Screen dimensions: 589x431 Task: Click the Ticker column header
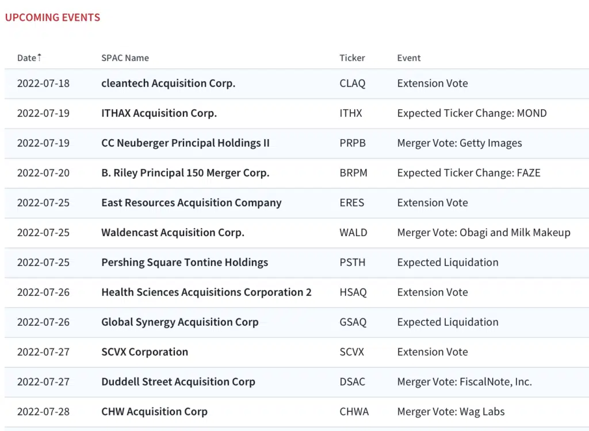(353, 58)
